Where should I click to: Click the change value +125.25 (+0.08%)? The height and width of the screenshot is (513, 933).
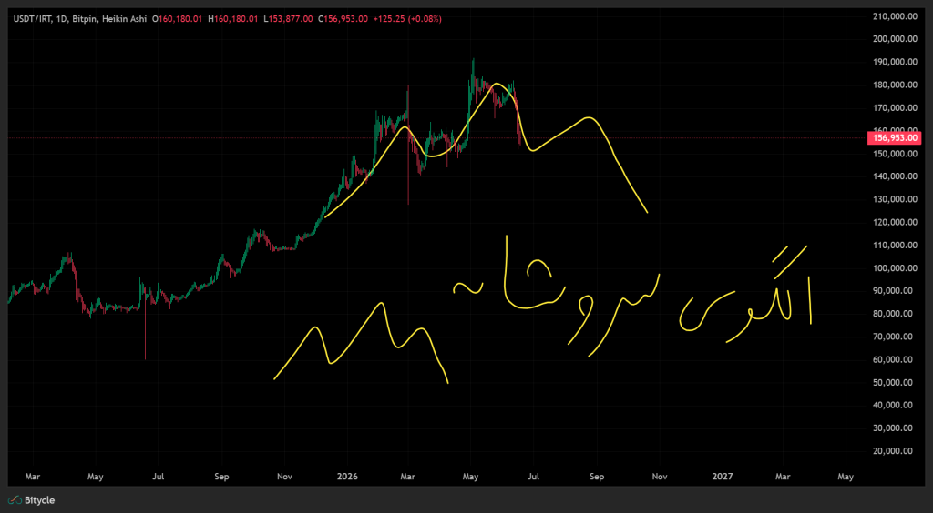407,19
